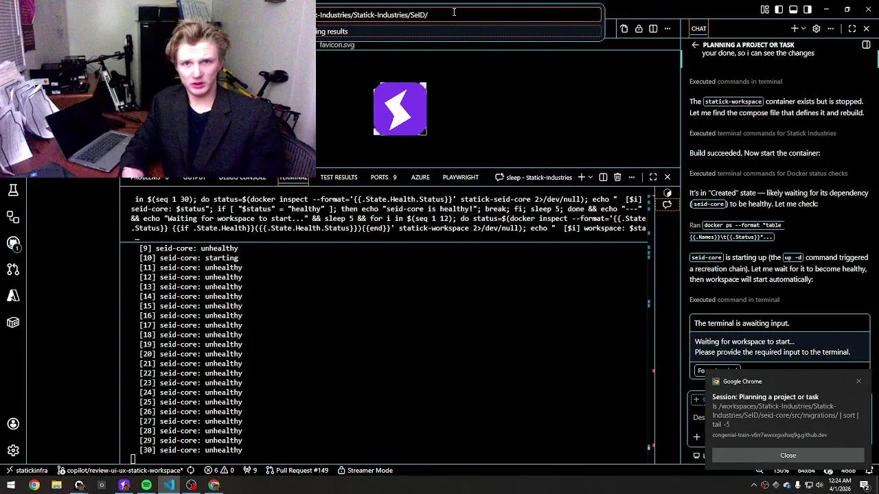This screenshot has height=494, width=879.
Task: Open GitHub pull requests icon in activity bar
Action: click(13, 270)
